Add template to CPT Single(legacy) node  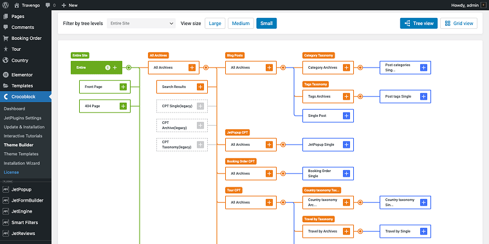point(200,106)
